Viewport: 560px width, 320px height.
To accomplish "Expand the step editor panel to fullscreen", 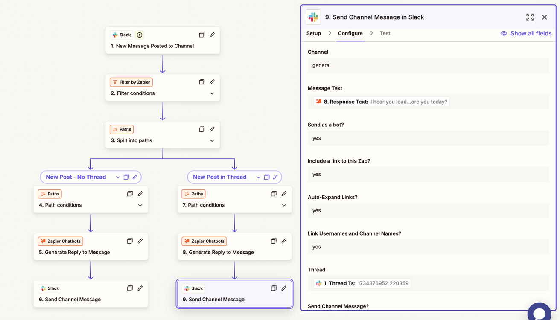I will (x=530, y=17).
